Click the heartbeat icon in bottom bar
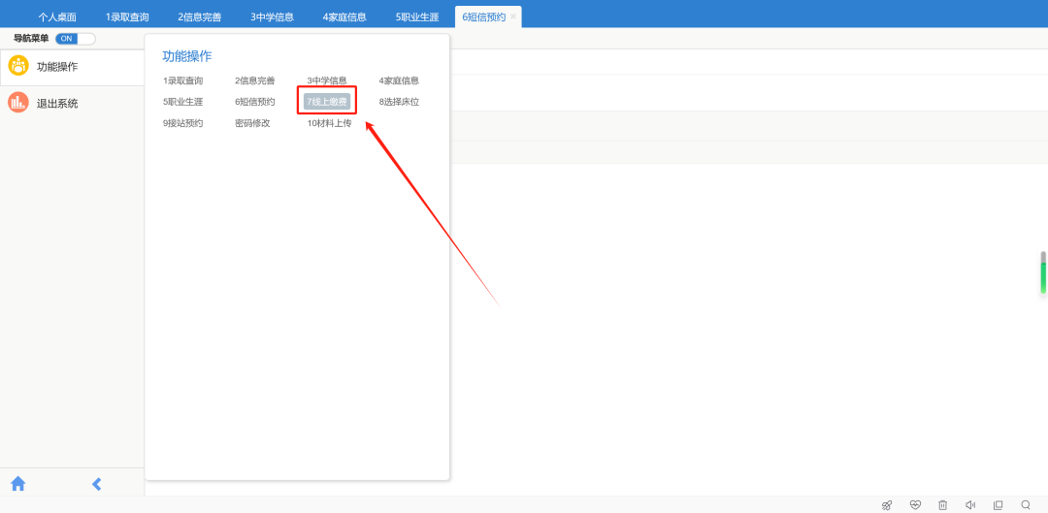This screenshot has height=513, width=1048. 915,505
